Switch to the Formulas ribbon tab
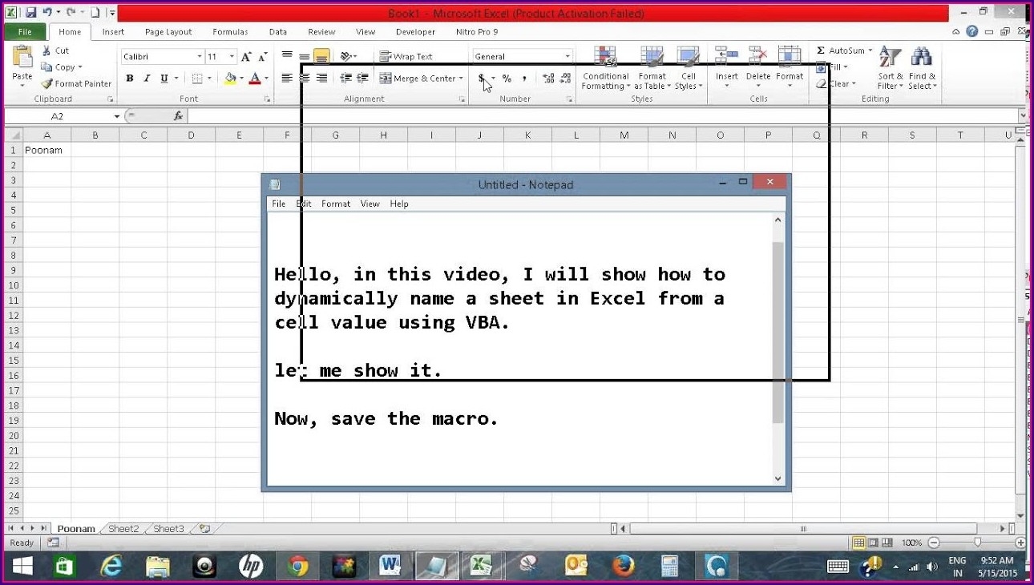Viewport: 1034px width, 585px height. click(230, 32)
